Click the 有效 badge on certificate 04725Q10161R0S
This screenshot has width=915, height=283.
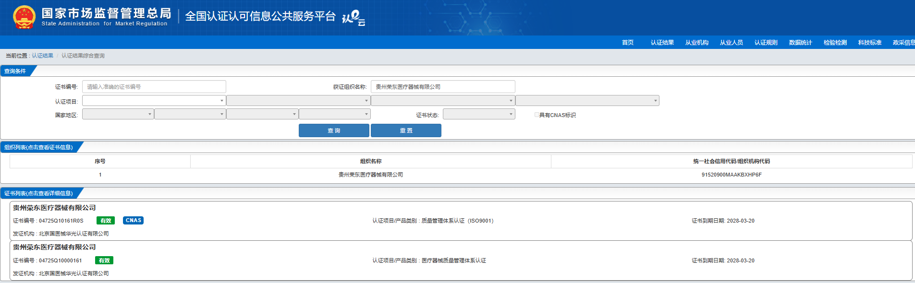click(106, 221)
